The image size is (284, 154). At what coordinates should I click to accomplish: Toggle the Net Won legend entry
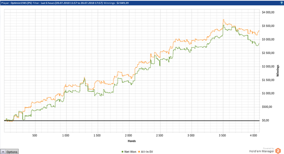pos(129,152)
